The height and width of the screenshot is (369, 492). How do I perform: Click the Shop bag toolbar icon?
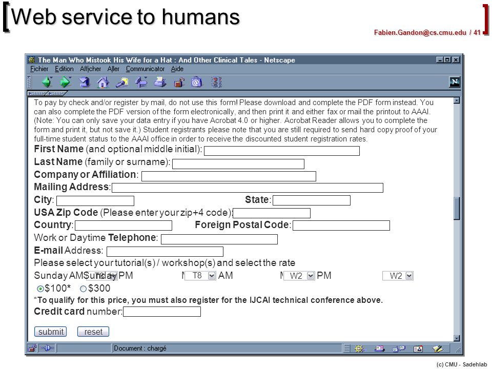tap(197, 82)
